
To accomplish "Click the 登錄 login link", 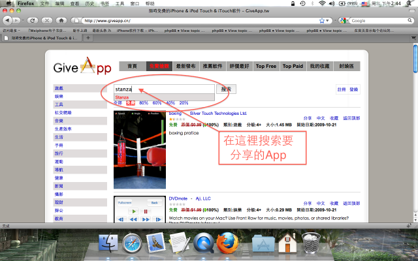I will (354, 89).
